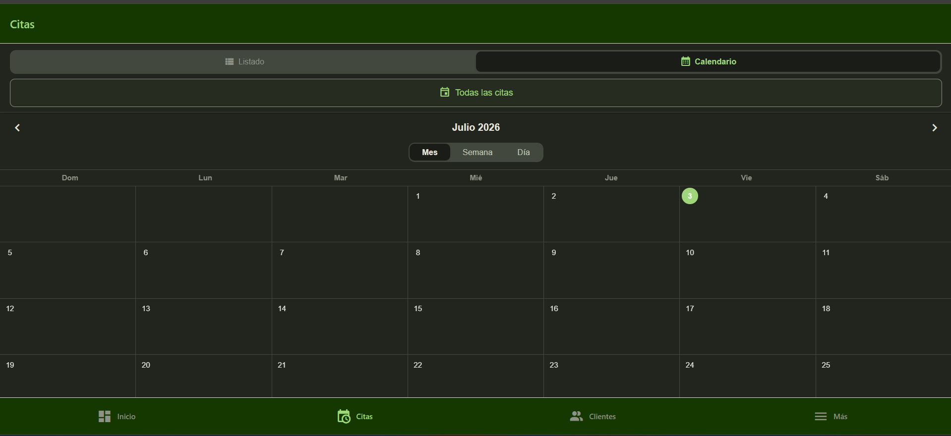Viewport: 951px width, 436px height.
Task: Click the Dom weekday header
Action: point(70,178)
